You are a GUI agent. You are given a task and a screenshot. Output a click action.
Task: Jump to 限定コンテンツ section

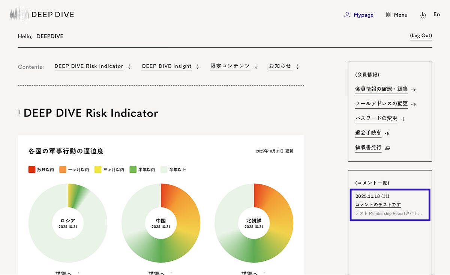point(230,66)
